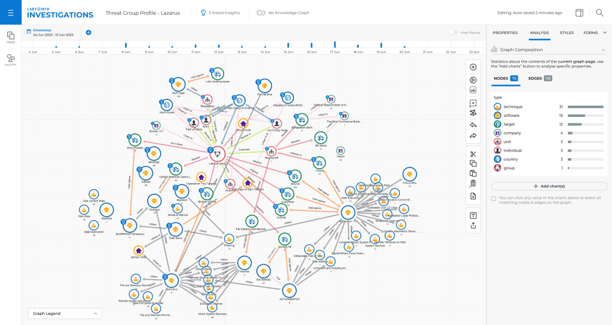Screen dimensions: 612x325
Task: Select the country type row
Action: click(549, 159)
